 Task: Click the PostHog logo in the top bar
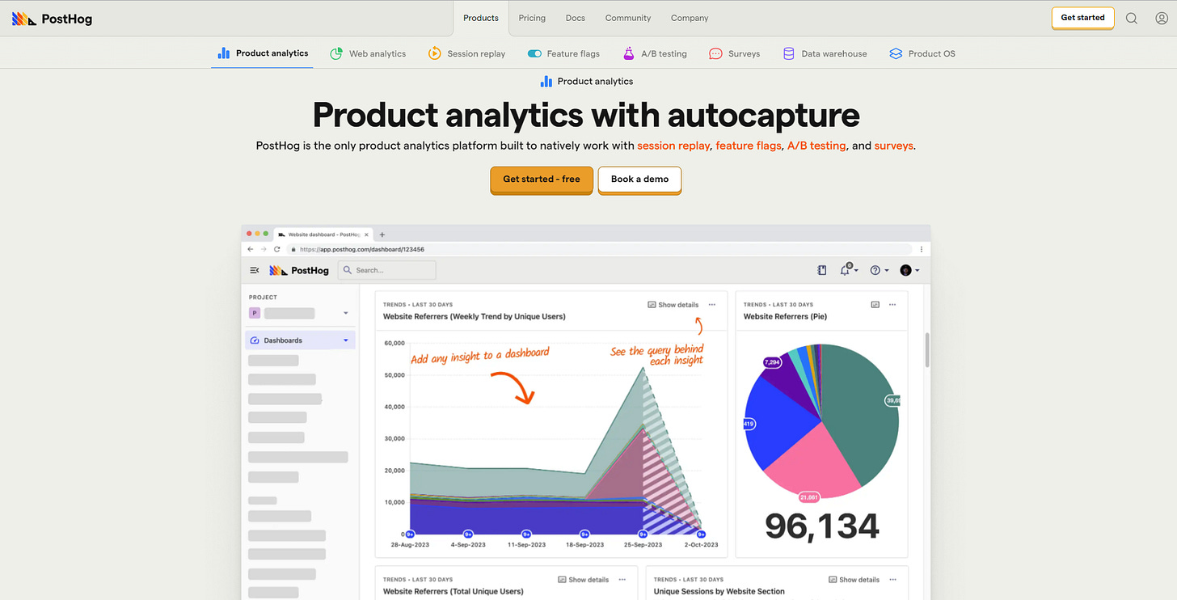pyautogui.click(x=53, y=18)
